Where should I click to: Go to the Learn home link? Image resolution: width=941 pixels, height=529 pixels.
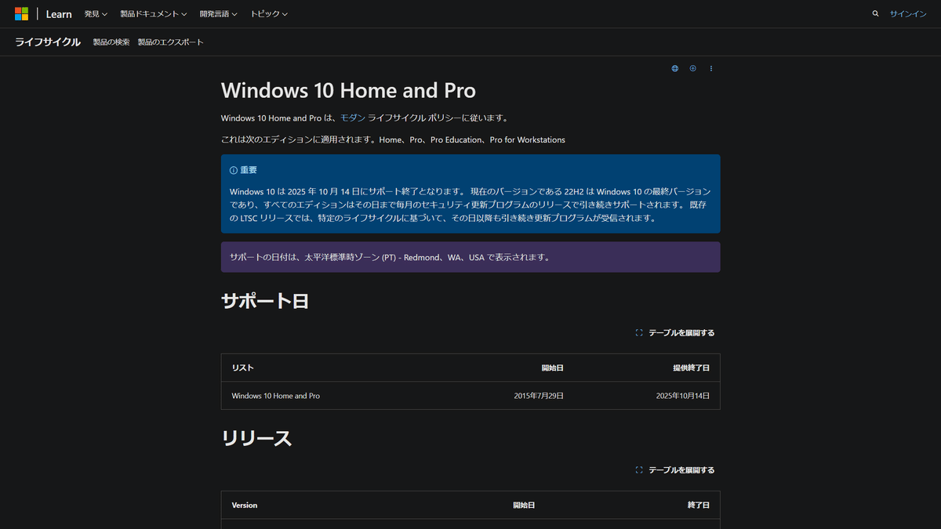point(59,14)
